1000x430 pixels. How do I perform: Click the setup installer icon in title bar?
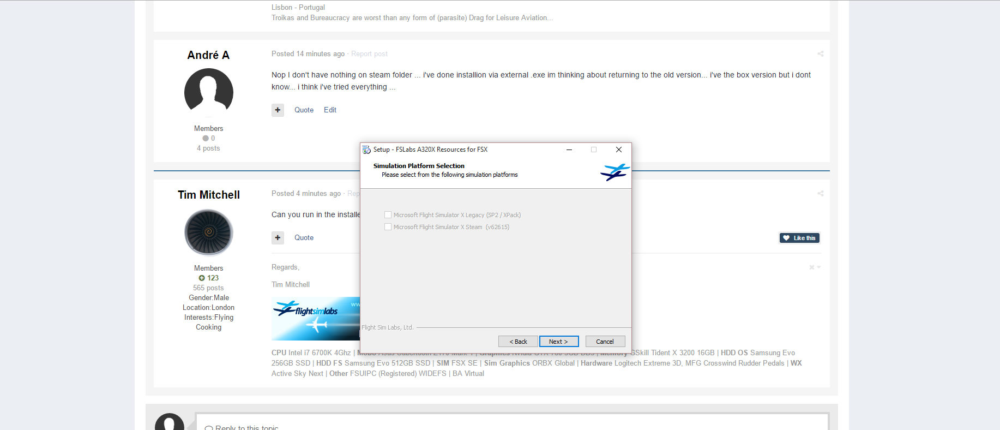pos(366,150)
